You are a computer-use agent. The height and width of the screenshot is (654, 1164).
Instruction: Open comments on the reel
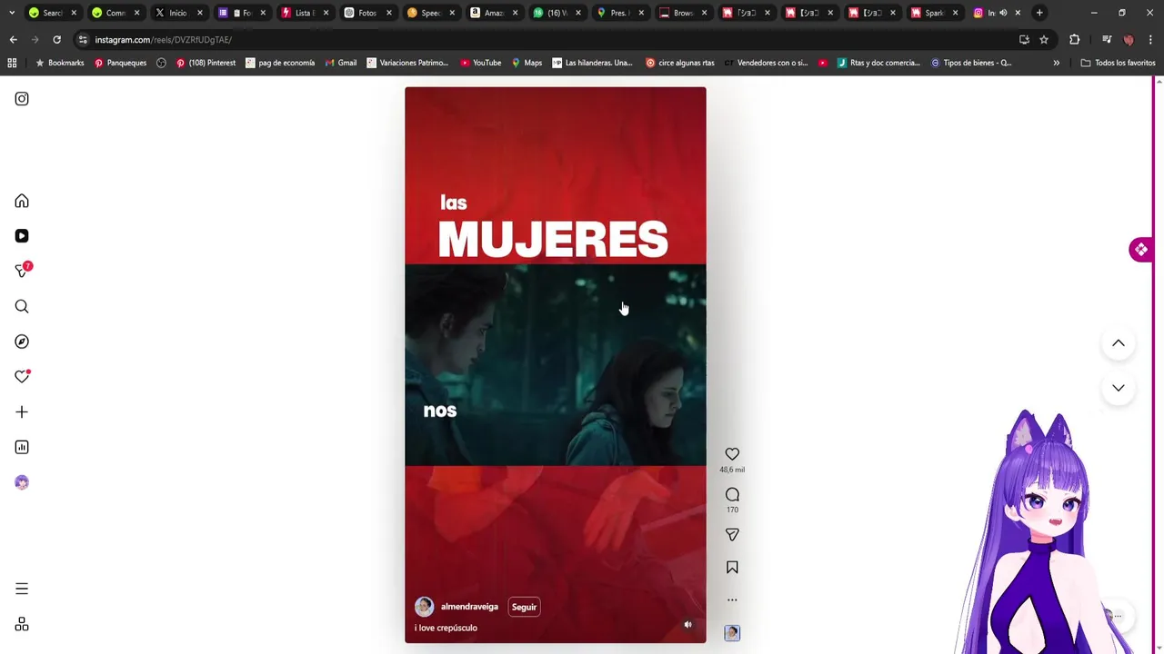point(732,494)
